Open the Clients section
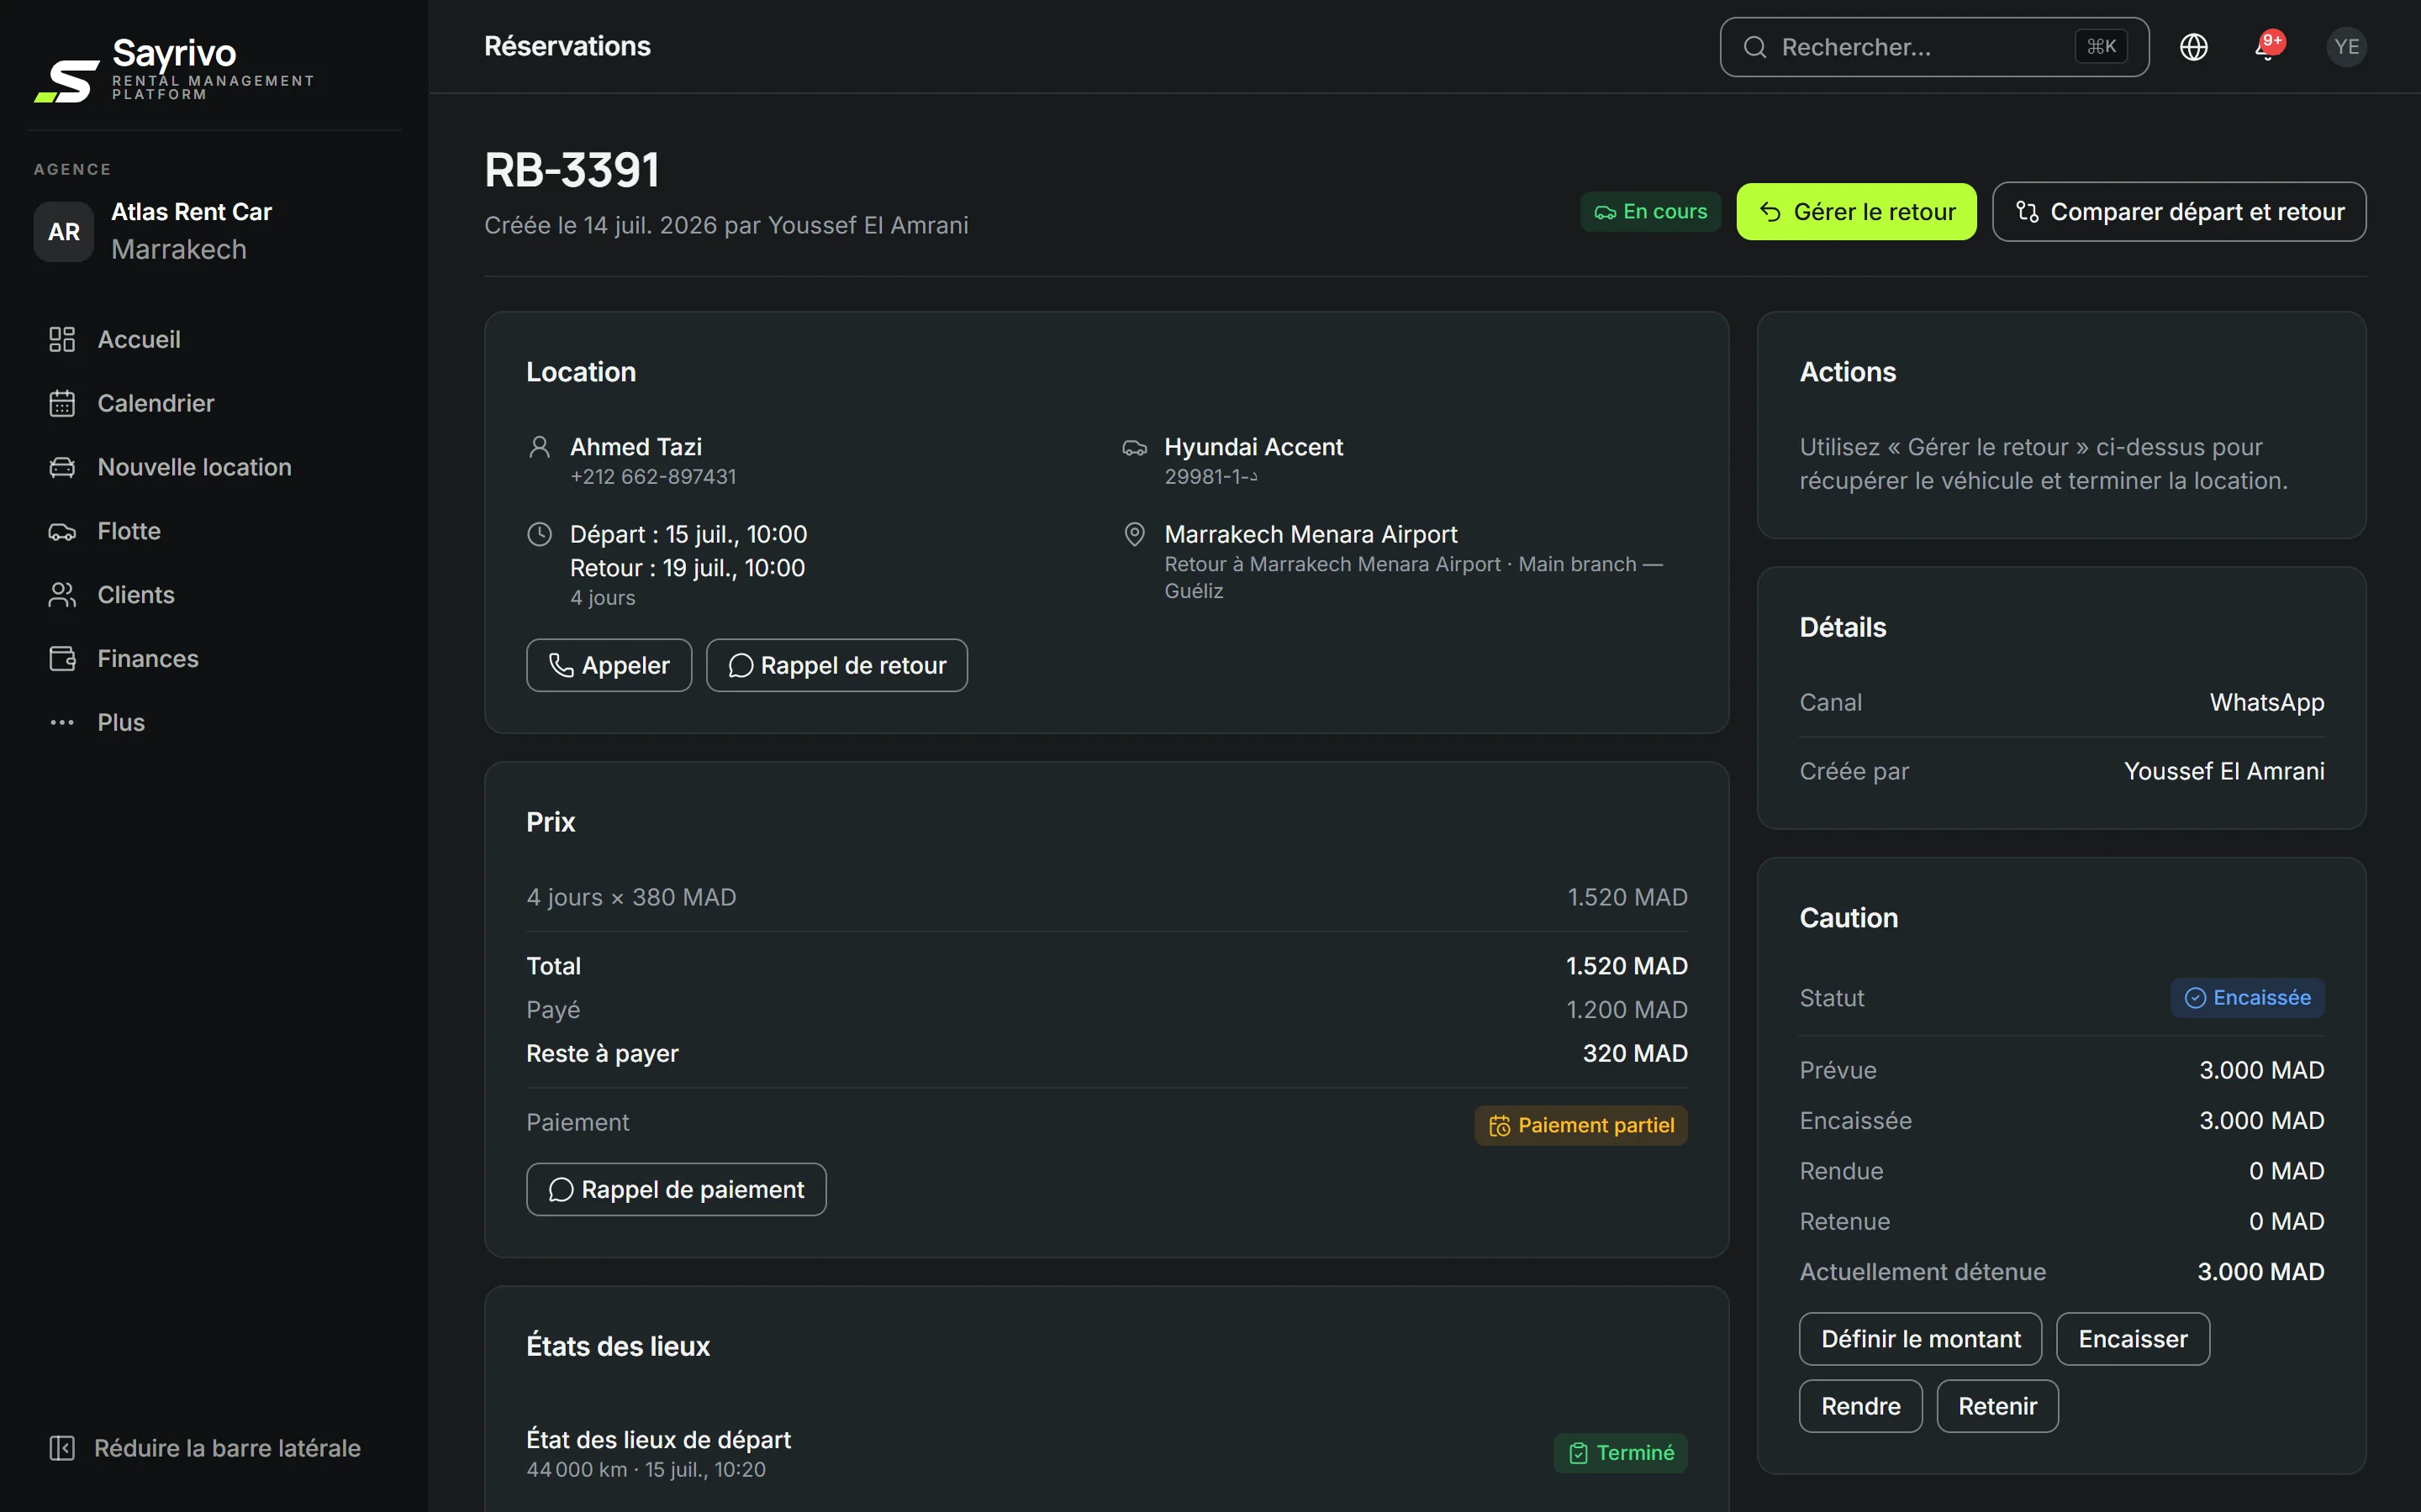Viewport: 2421px width, 1512px height. (x=214, y=595)
